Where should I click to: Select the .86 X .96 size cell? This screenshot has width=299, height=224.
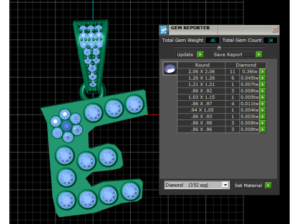click(201, 129)
